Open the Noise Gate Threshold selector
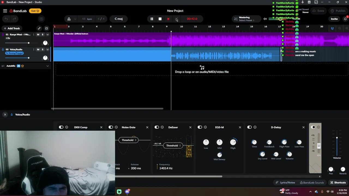Viewport: 349px width, 196px height. tap(128, 140)
